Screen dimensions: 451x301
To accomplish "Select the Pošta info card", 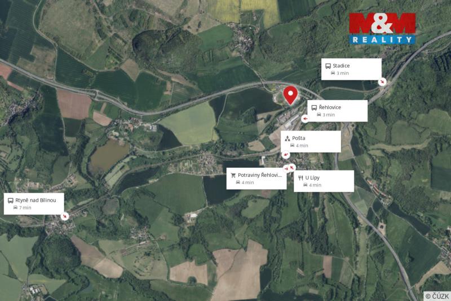I will point(311,142).
